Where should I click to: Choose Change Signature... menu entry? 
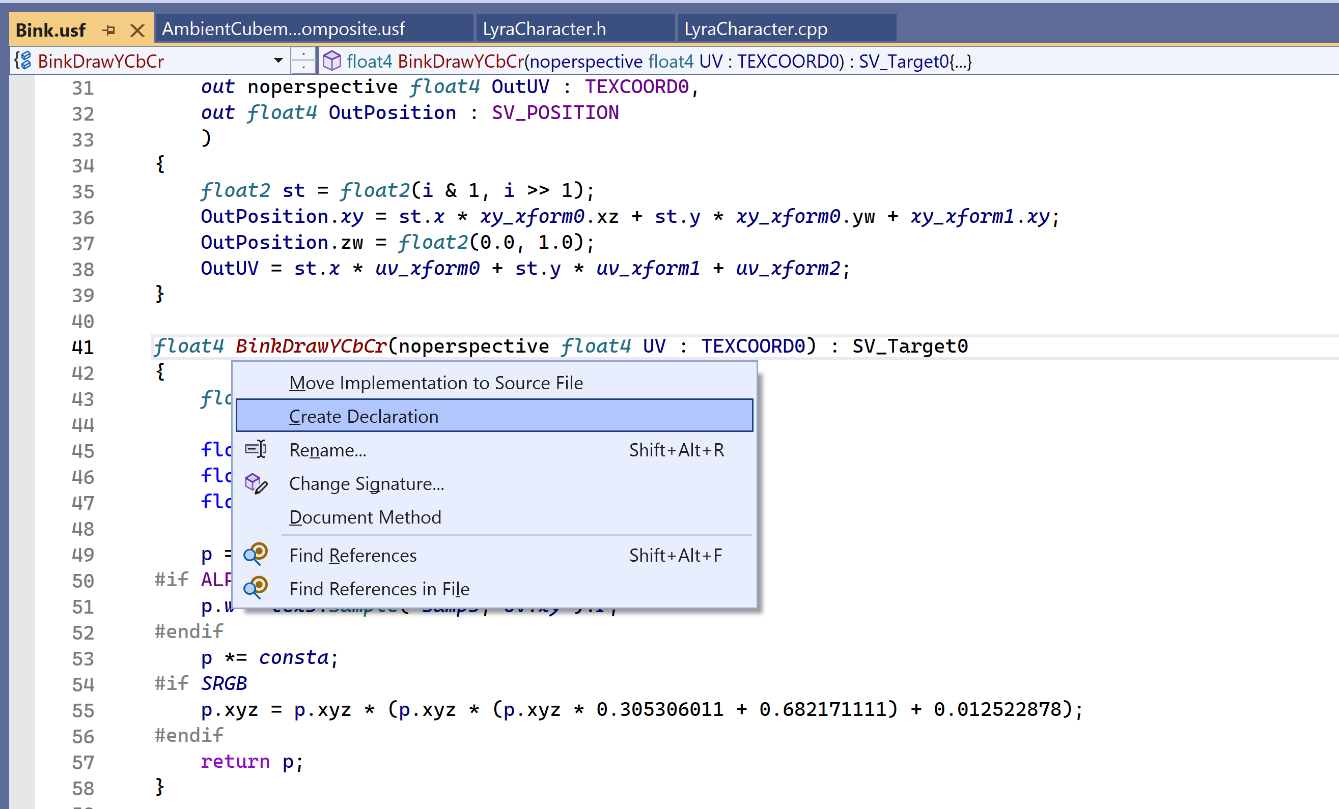(x=366, y=483)
